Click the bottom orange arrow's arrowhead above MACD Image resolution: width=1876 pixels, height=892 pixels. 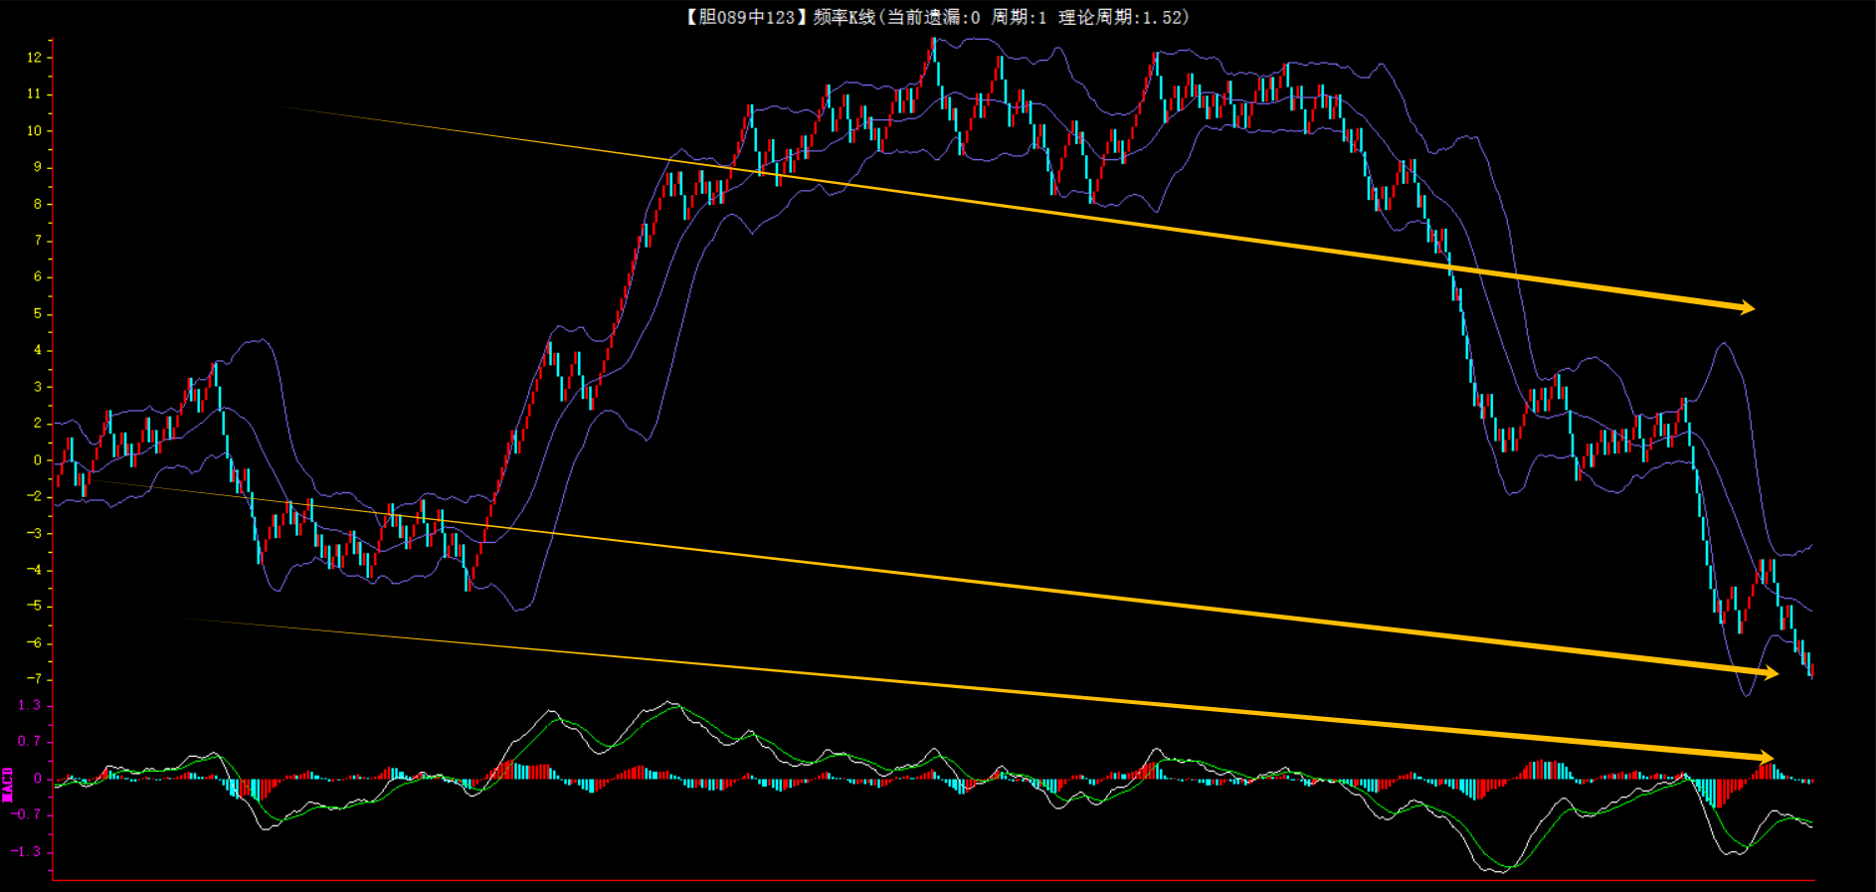click(x=1765, y=758)
